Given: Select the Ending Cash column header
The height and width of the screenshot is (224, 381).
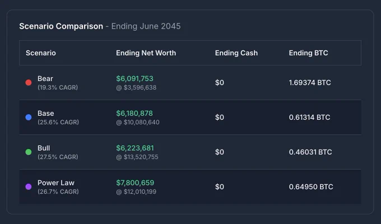Looking at the screenshot, I should (x=236, y=53).
